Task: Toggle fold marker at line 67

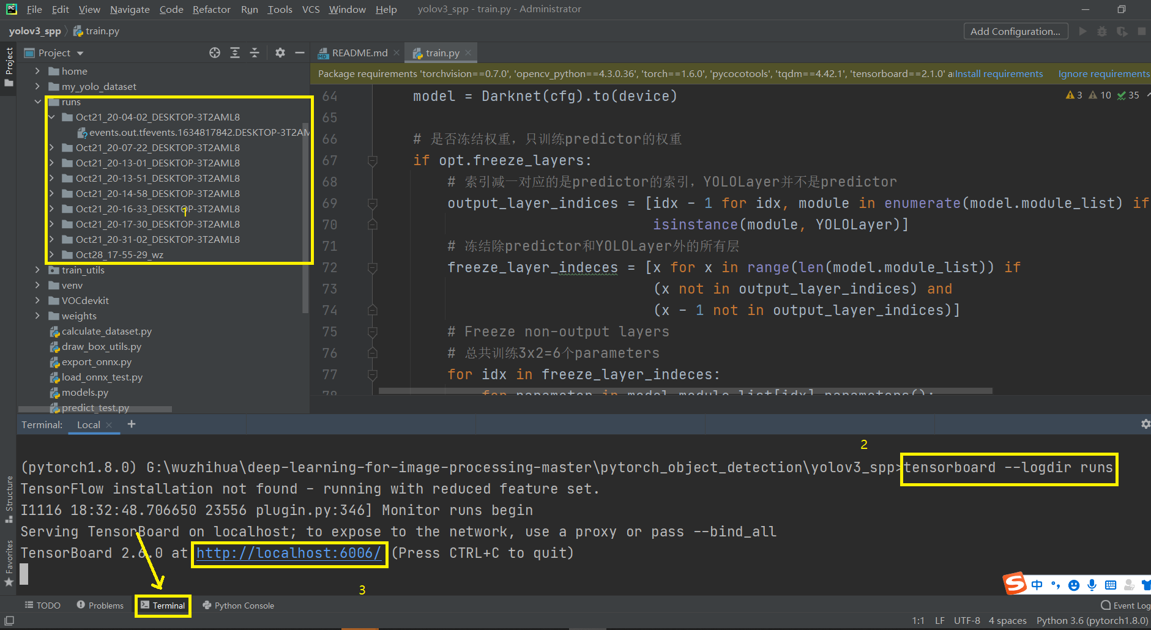Action: click(372, 161)
